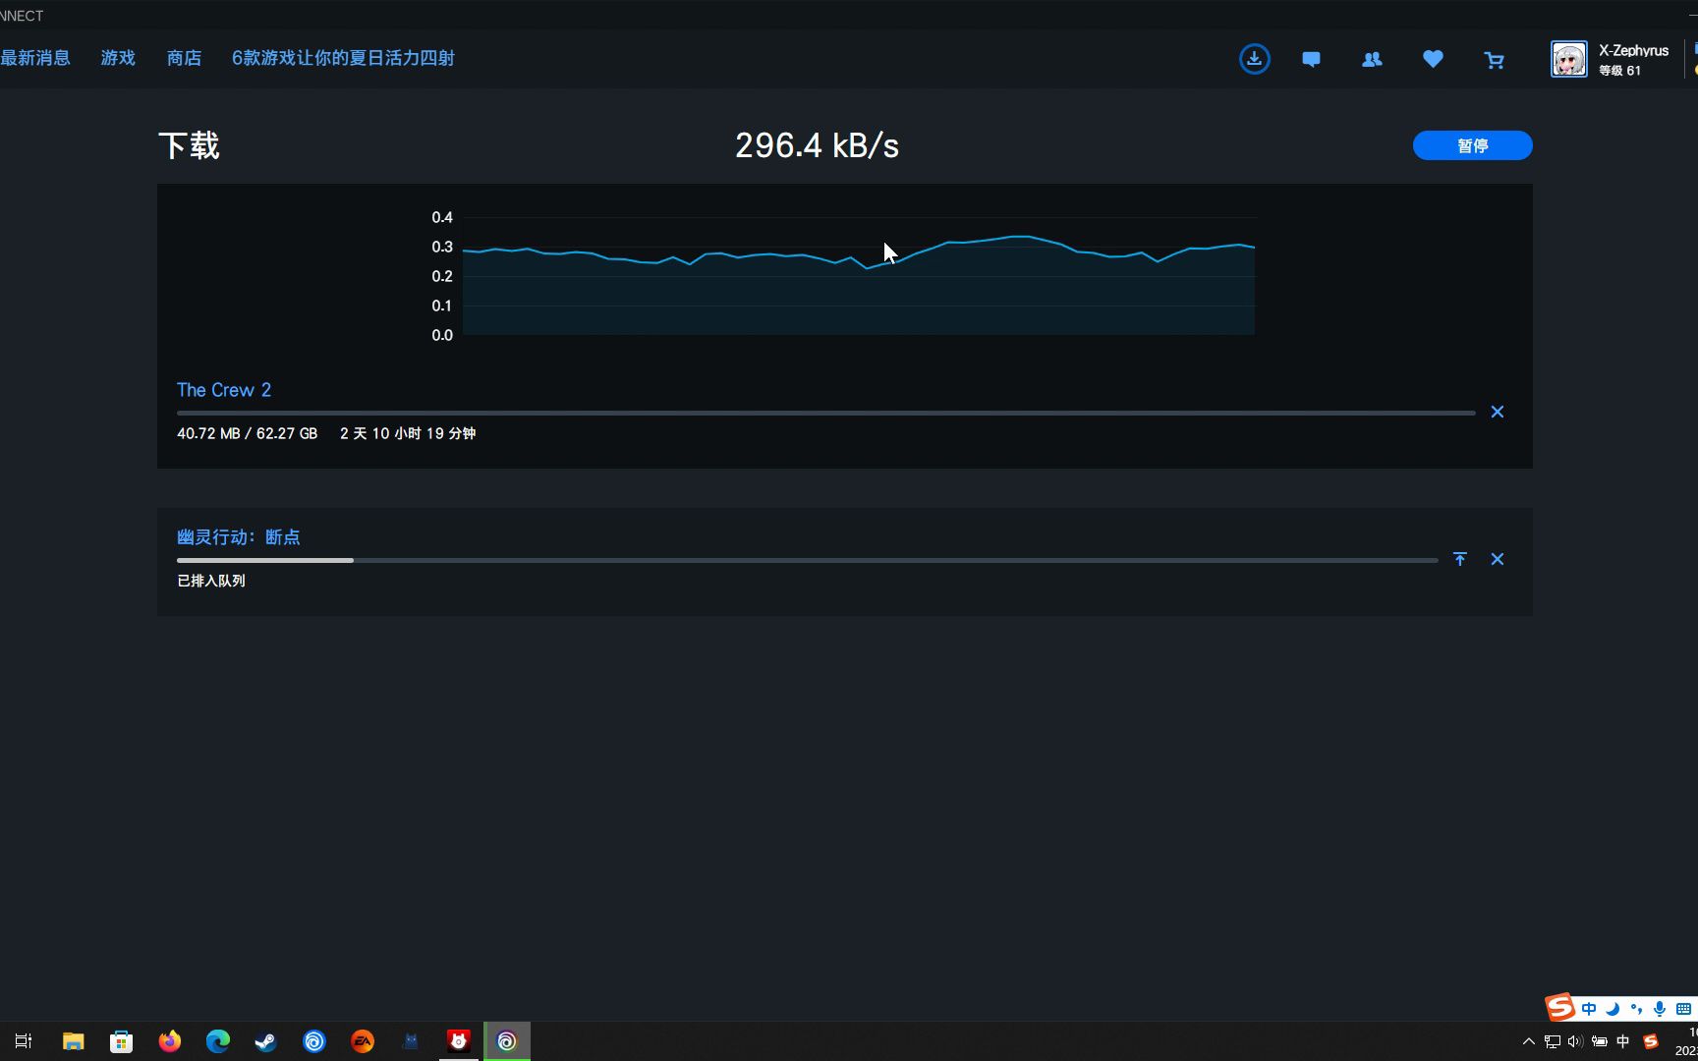Launch Microsoft Edge from taskbar
This screenshot has width=1698, height=1061.
coord(217,1041)
